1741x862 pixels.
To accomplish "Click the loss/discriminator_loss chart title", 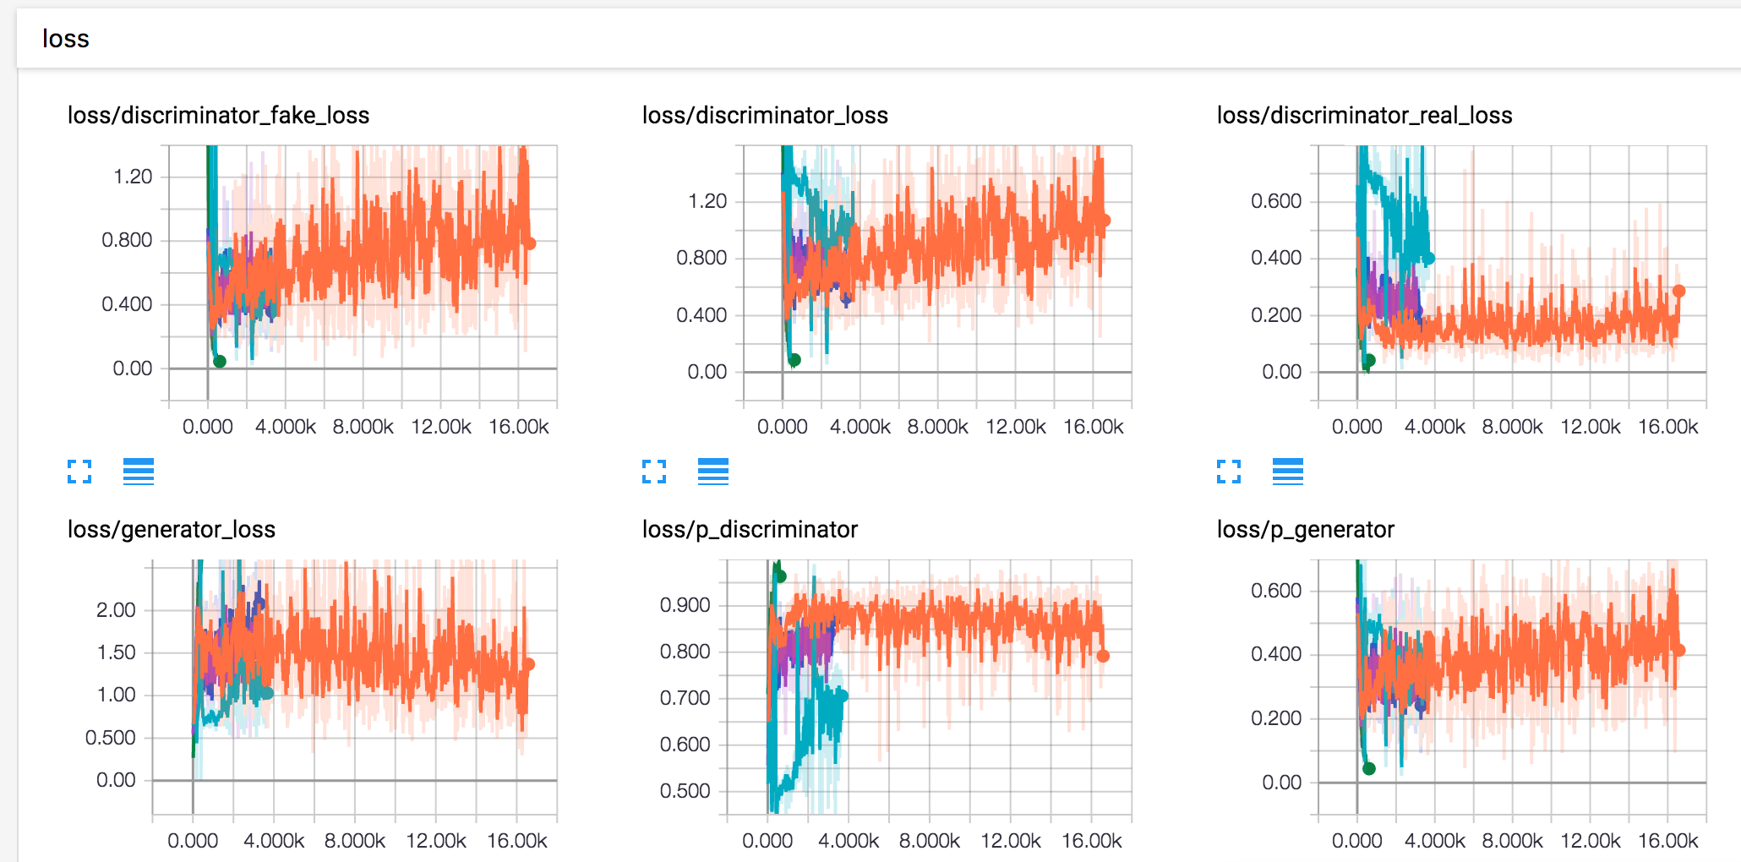I will (765, 115).
